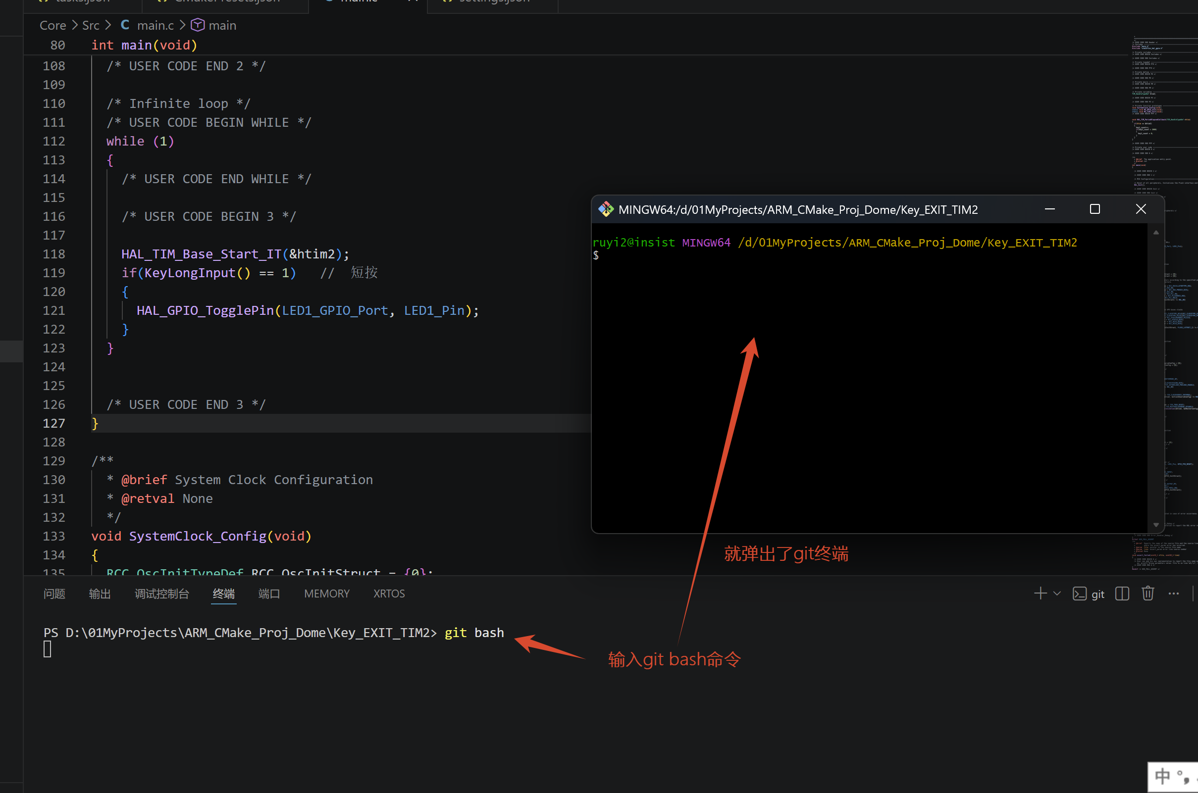Kill the terminal with the trash icon
This screenshot has height=793, width=1198.
click(x=1148, y=593)
